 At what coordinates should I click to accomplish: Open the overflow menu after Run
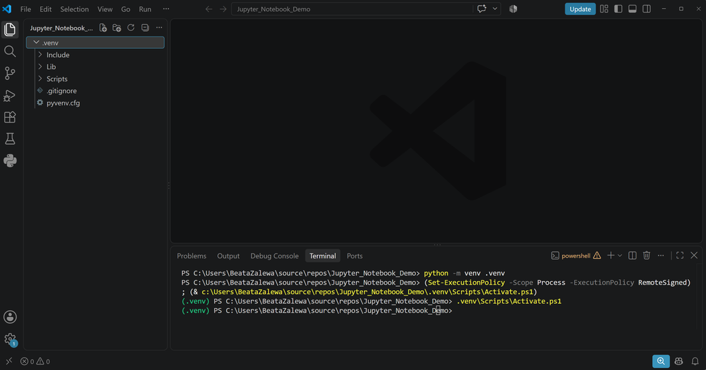166,9
